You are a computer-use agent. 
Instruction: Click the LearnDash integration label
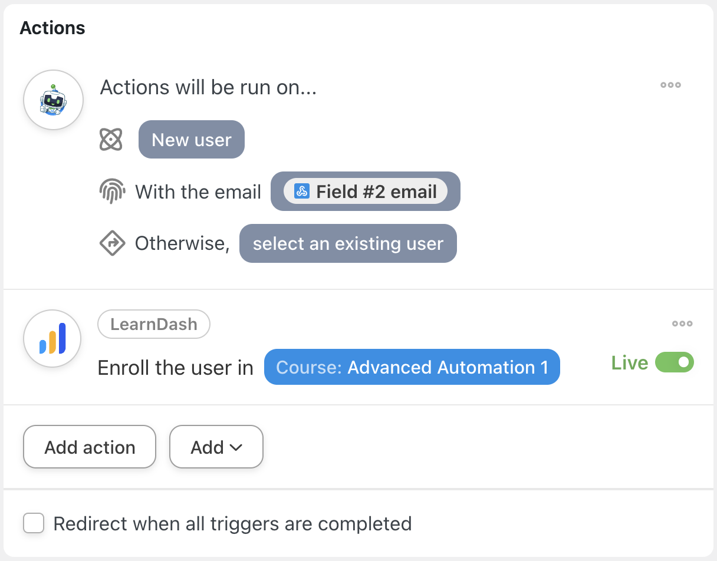(x=153, y=324)
